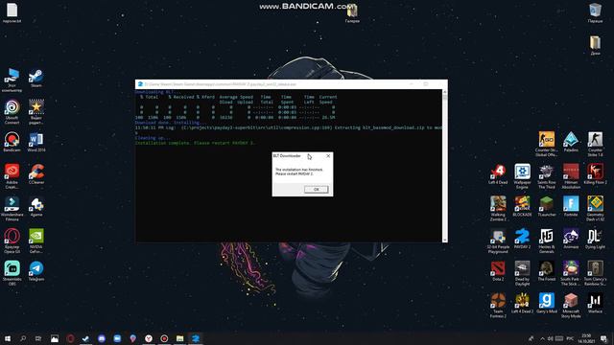Screen dimensions: 614x345
Task: Open the South Park Stick of Truth shortcut
Action: pyautogui.click(x=571, y=273)
